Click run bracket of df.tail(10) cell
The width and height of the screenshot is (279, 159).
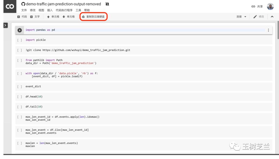20,107
